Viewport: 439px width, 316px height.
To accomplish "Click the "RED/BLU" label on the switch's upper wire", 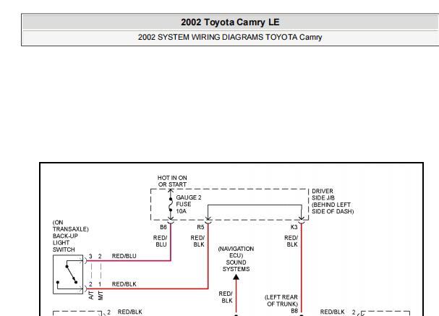I will point(124,256).
